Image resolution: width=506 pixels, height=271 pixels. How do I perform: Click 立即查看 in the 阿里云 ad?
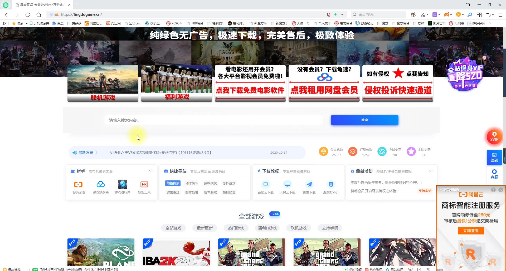point(471,231)
